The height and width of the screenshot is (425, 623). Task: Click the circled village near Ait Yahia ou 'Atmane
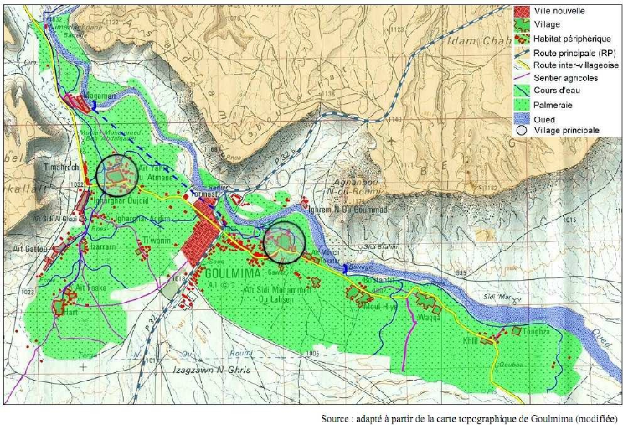[x=117, y=176]
